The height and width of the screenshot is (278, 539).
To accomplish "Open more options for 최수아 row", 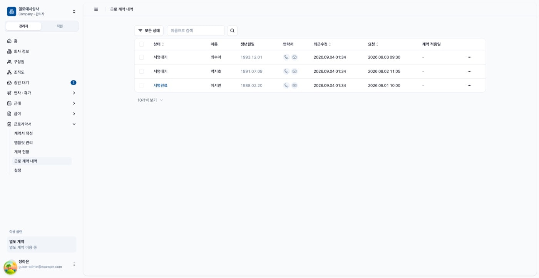I will [x=469, y=57].
